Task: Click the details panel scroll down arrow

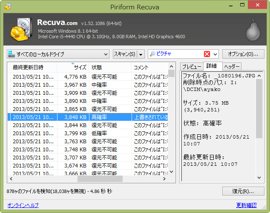Action: tap(259, 178)
